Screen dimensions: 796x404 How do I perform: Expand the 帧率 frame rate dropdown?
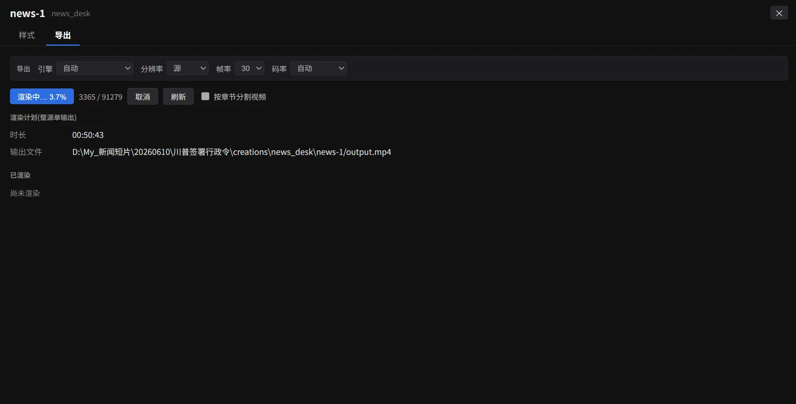(249, 69)
